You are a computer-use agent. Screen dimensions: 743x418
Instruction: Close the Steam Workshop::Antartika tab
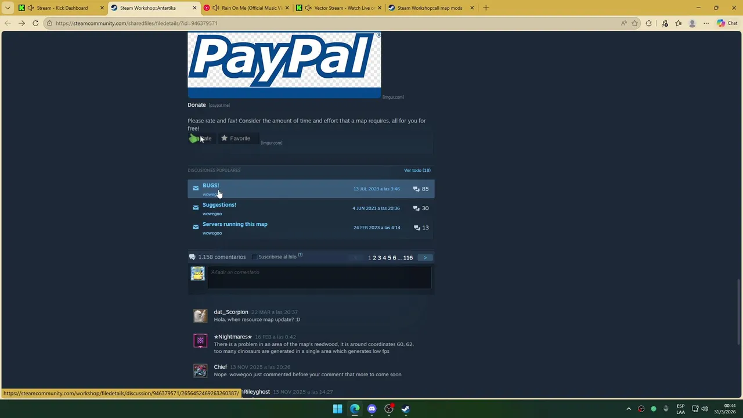tap(194, 8)
